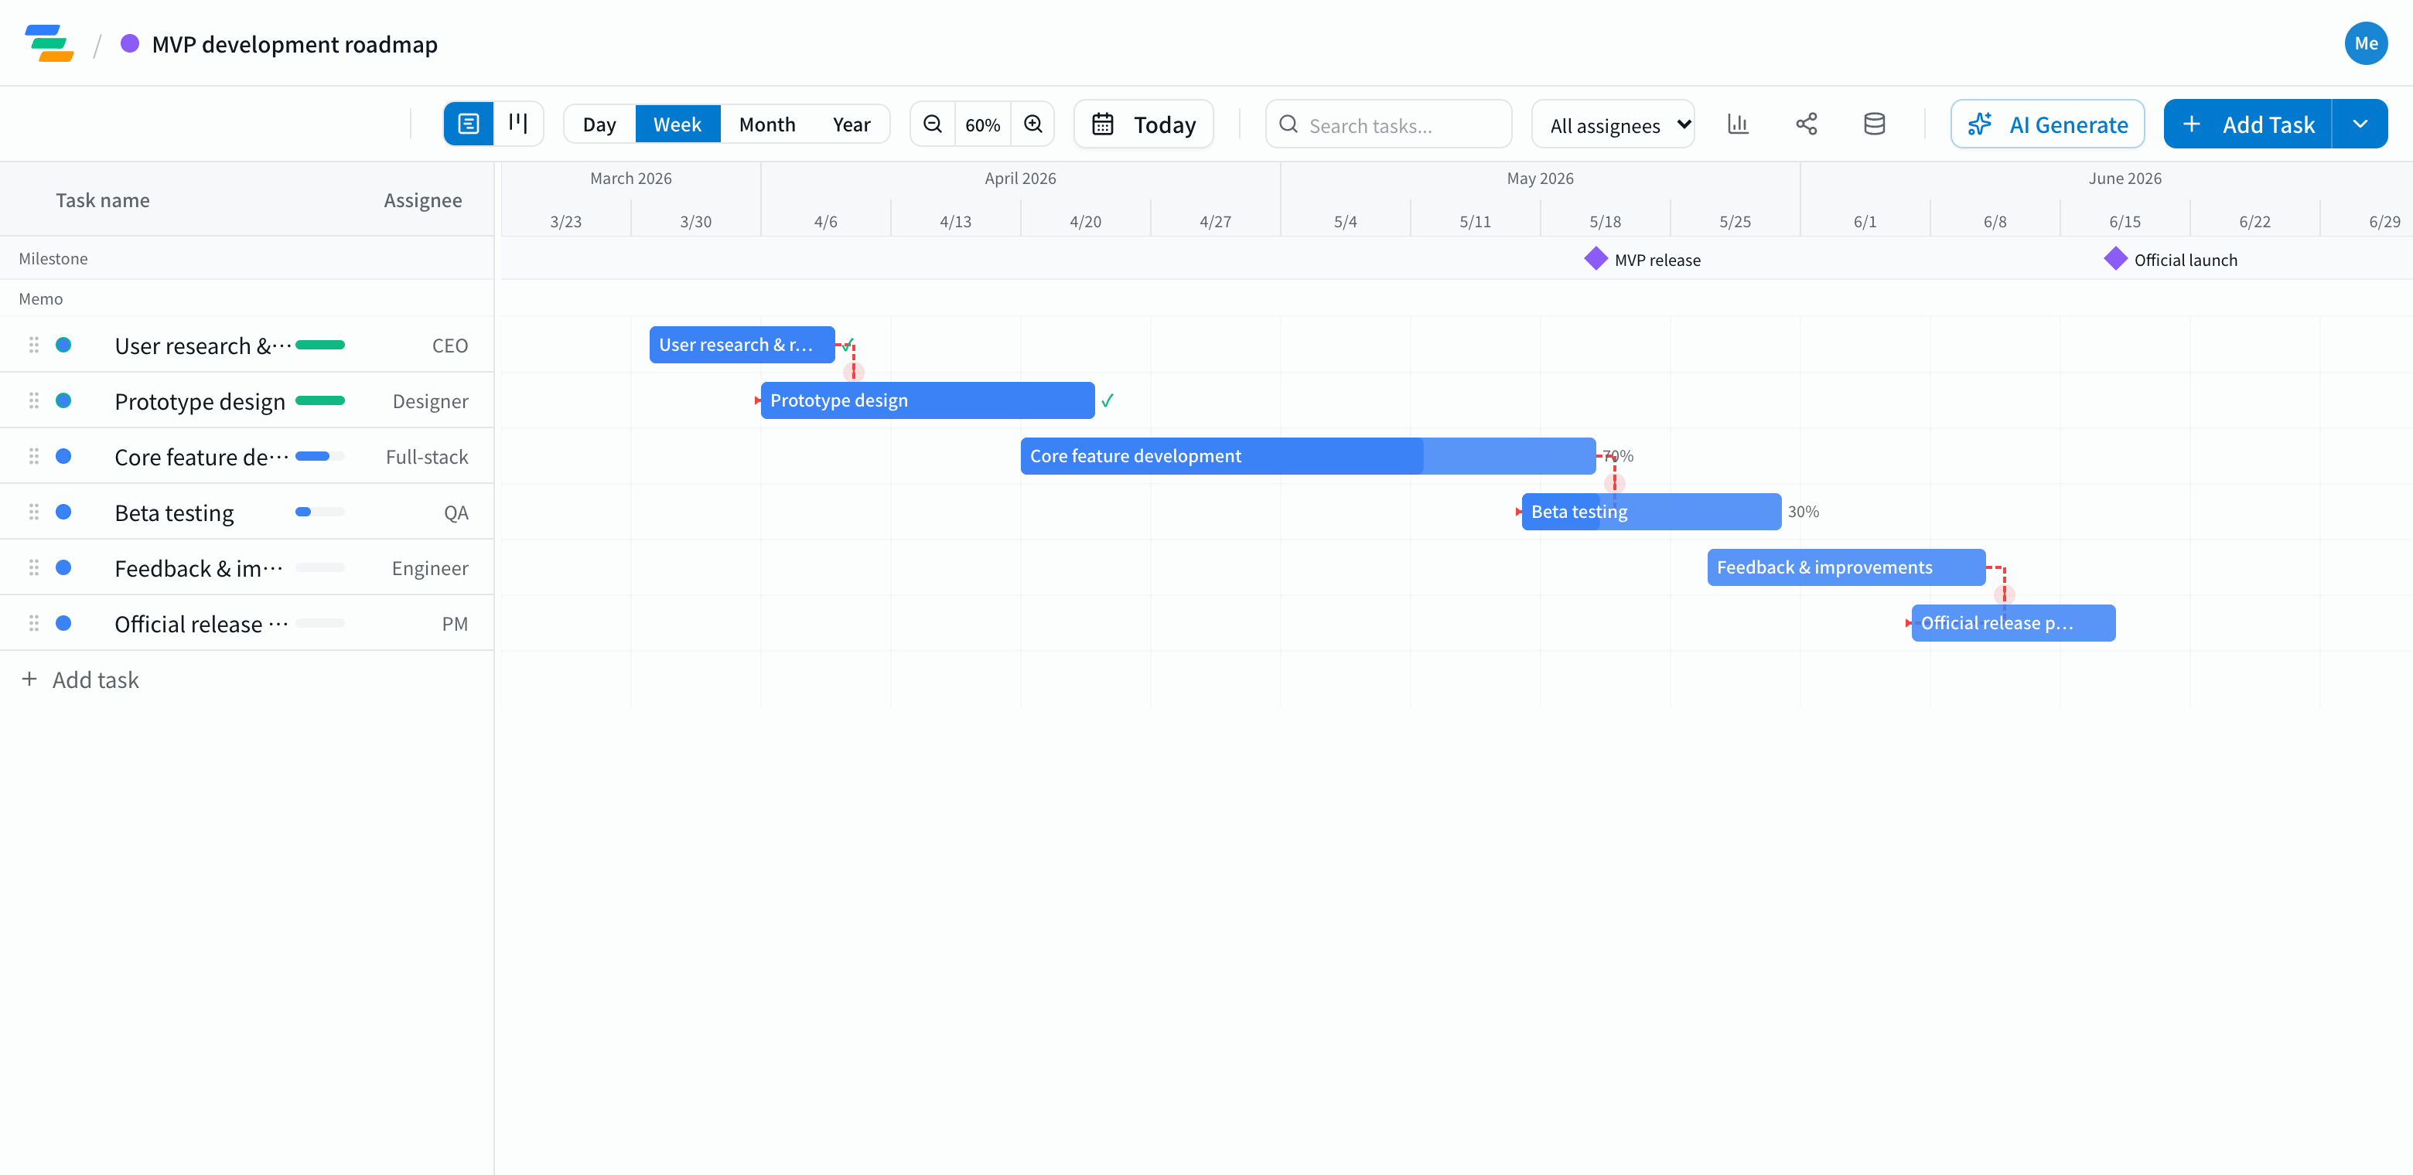Click drag handle for Feedback row
The height and width of the screenshot is (1175, 2413).
point(34,567)
